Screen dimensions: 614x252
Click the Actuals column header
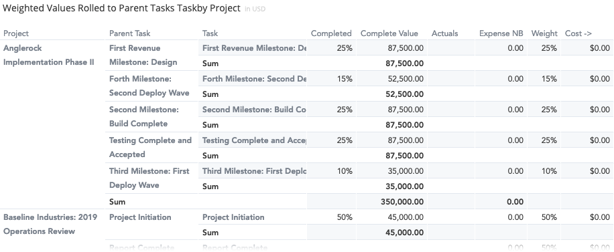point(445,33)
